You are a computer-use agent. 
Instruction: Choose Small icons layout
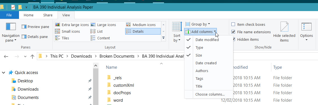68,31
